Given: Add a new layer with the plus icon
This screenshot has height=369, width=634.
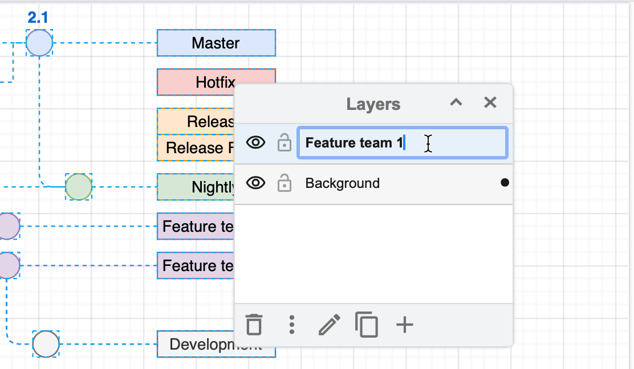Looking at the screenshot, I should [404, 325].
